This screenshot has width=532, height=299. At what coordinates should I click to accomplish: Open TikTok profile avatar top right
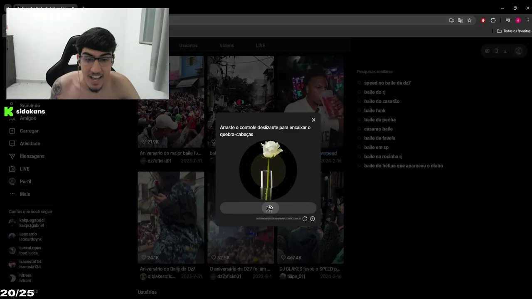pos(518,51)
